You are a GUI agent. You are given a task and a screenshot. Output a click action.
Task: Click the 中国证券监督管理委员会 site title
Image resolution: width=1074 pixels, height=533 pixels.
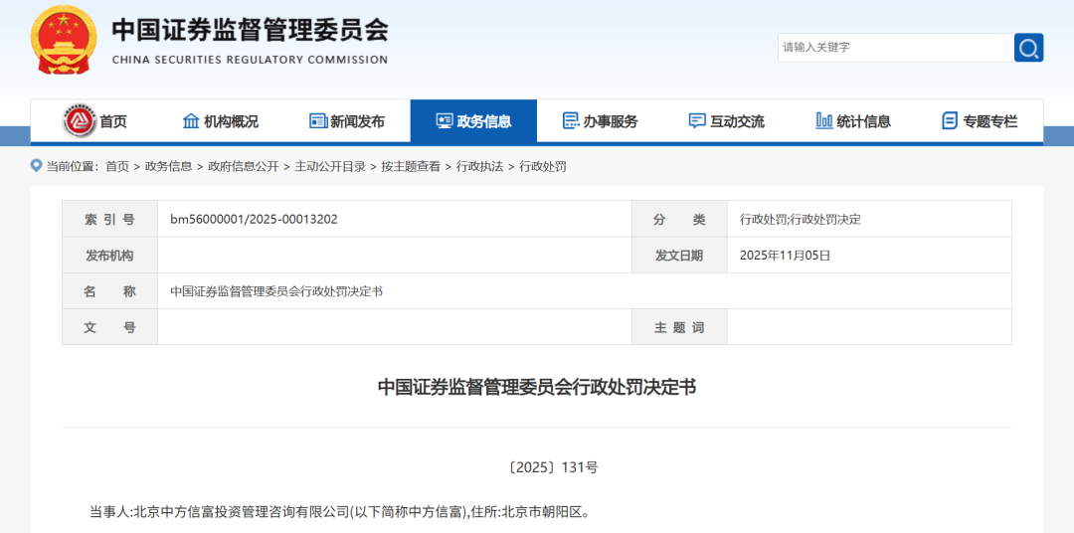pyautogui.click(x=250, y=30)
